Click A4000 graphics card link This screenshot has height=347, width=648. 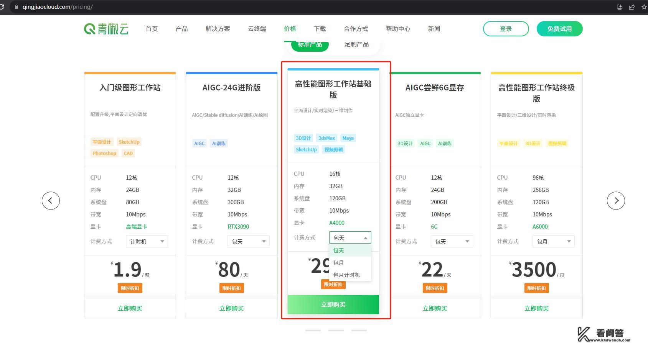(337, 223)
